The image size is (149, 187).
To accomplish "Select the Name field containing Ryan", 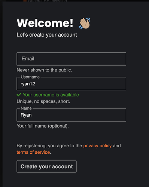I will click(x=71, y=115).
